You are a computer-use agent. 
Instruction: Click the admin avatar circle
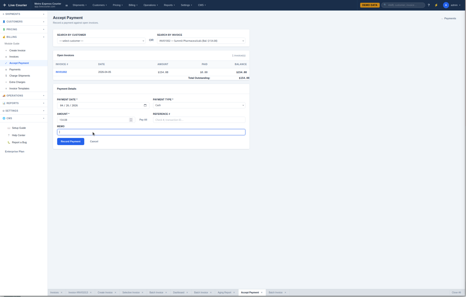[446, 5]
